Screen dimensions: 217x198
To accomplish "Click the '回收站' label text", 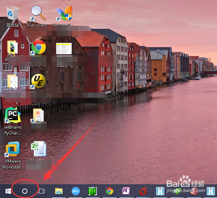I will pos(13,25).
